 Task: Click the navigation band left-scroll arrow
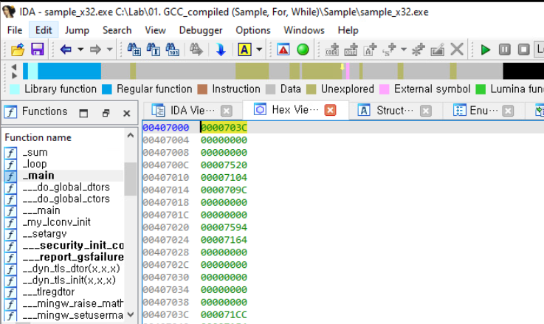coord(14,67)
